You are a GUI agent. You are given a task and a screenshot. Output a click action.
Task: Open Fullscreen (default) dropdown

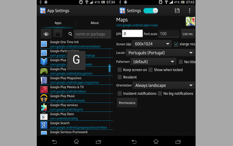point(153,62)
